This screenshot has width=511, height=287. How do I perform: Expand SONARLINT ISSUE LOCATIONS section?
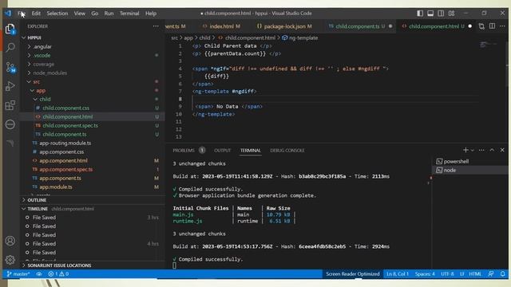click(59, 265)
